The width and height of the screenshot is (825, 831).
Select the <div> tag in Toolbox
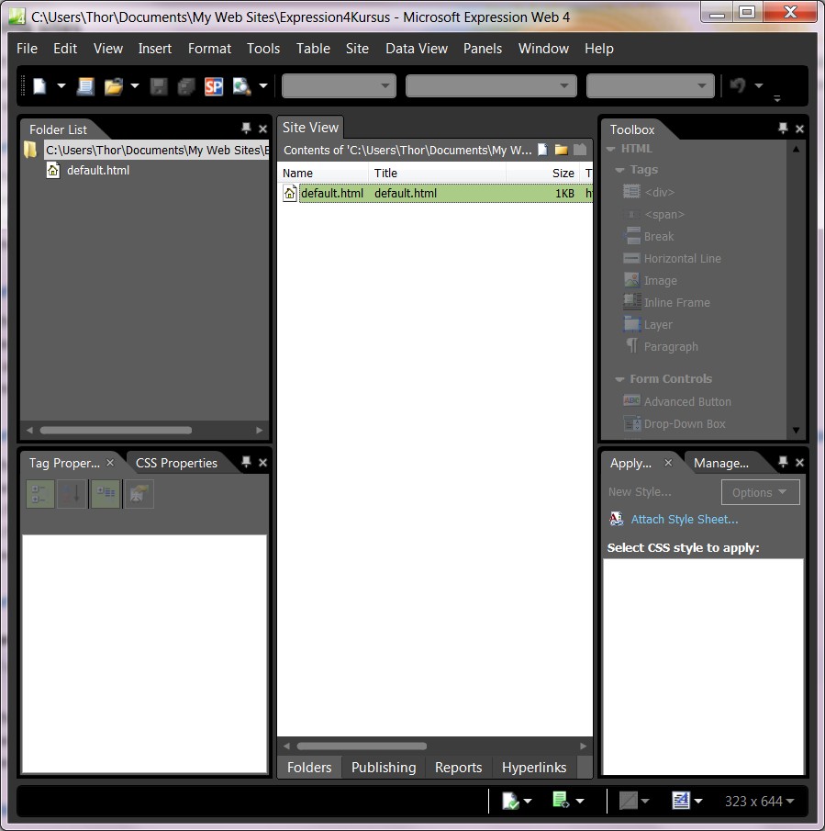649,192
